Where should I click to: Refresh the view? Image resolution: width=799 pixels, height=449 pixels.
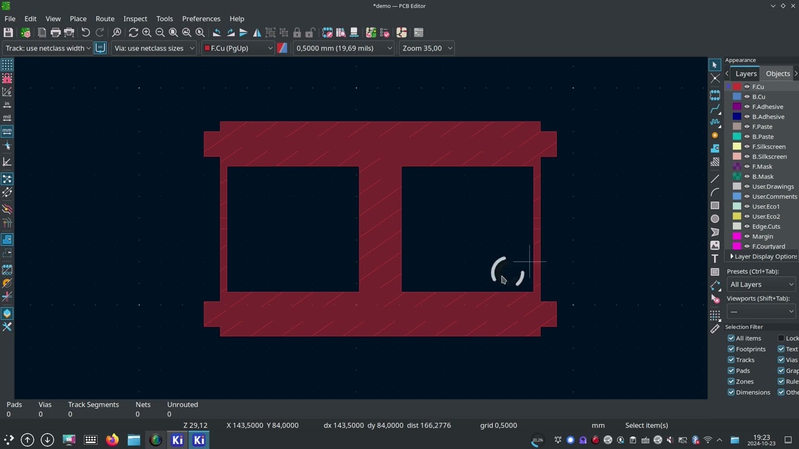(133, 32)
